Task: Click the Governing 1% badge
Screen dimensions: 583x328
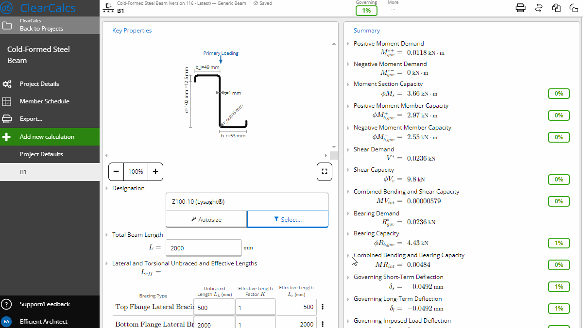Action: tap(366, 11)
